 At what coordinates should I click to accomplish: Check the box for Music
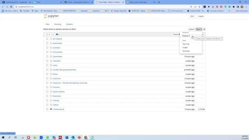coord(47,74)
